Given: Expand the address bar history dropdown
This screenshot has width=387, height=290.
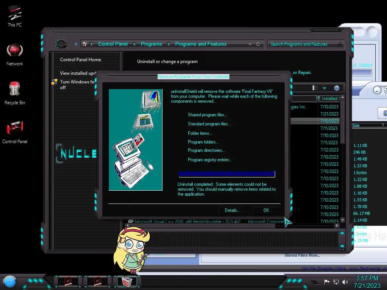Looking at the screenshot, I should coord(250,44).
